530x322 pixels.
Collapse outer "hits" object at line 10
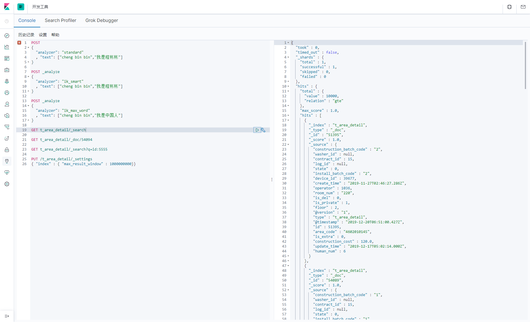(288, 86)
